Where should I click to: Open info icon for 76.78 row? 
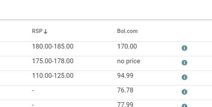click(184, 92)
